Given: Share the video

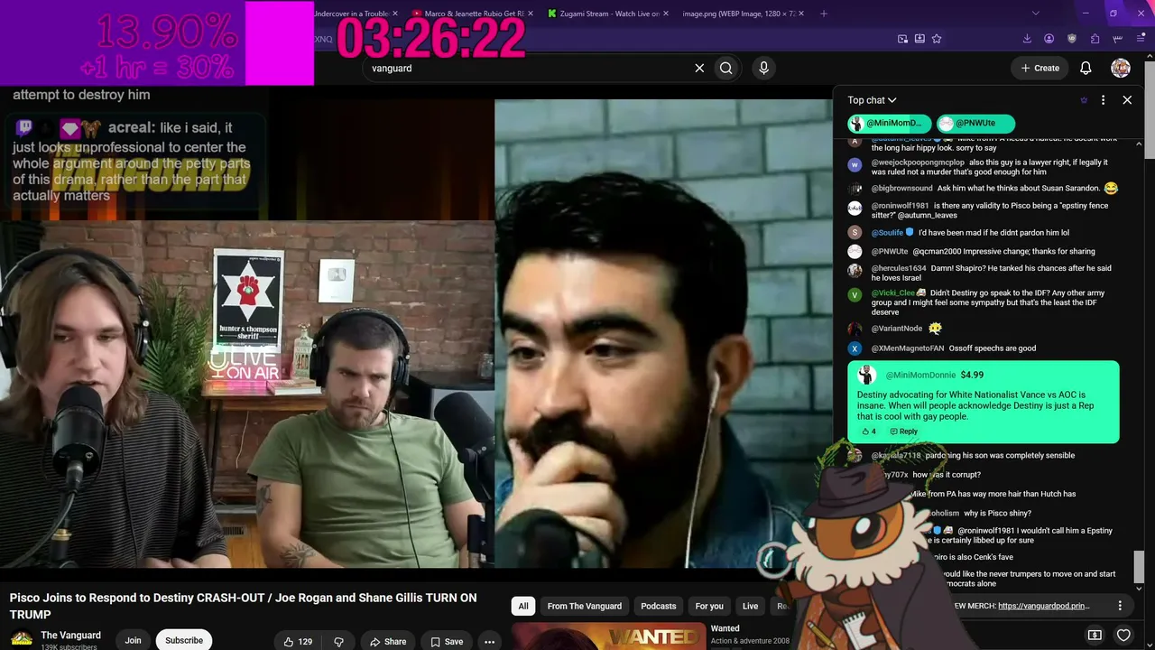Looking at the screenshot, I should [x=387, y=642].
